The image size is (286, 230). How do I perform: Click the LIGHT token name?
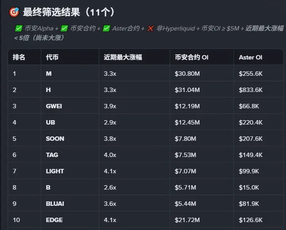[55, 171]
